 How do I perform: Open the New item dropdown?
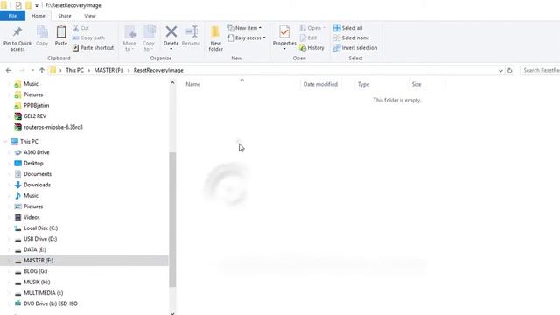click(x=244, y=28)
